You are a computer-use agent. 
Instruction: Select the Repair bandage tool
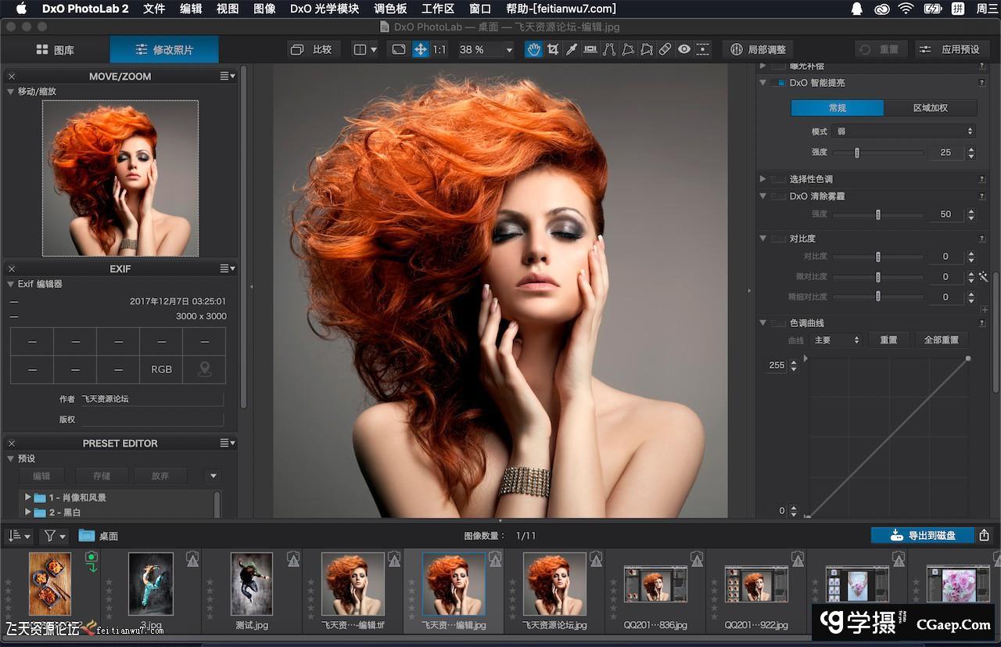(x=665, y=49)
